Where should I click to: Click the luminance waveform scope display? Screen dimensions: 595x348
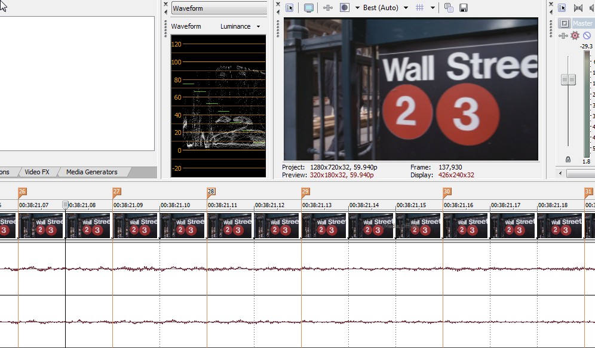tap(218, 106)
